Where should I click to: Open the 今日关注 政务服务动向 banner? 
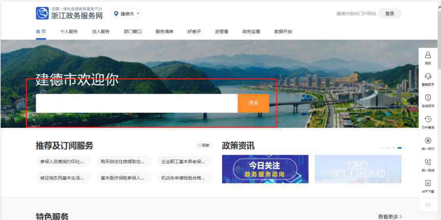[x=265, y=169]
